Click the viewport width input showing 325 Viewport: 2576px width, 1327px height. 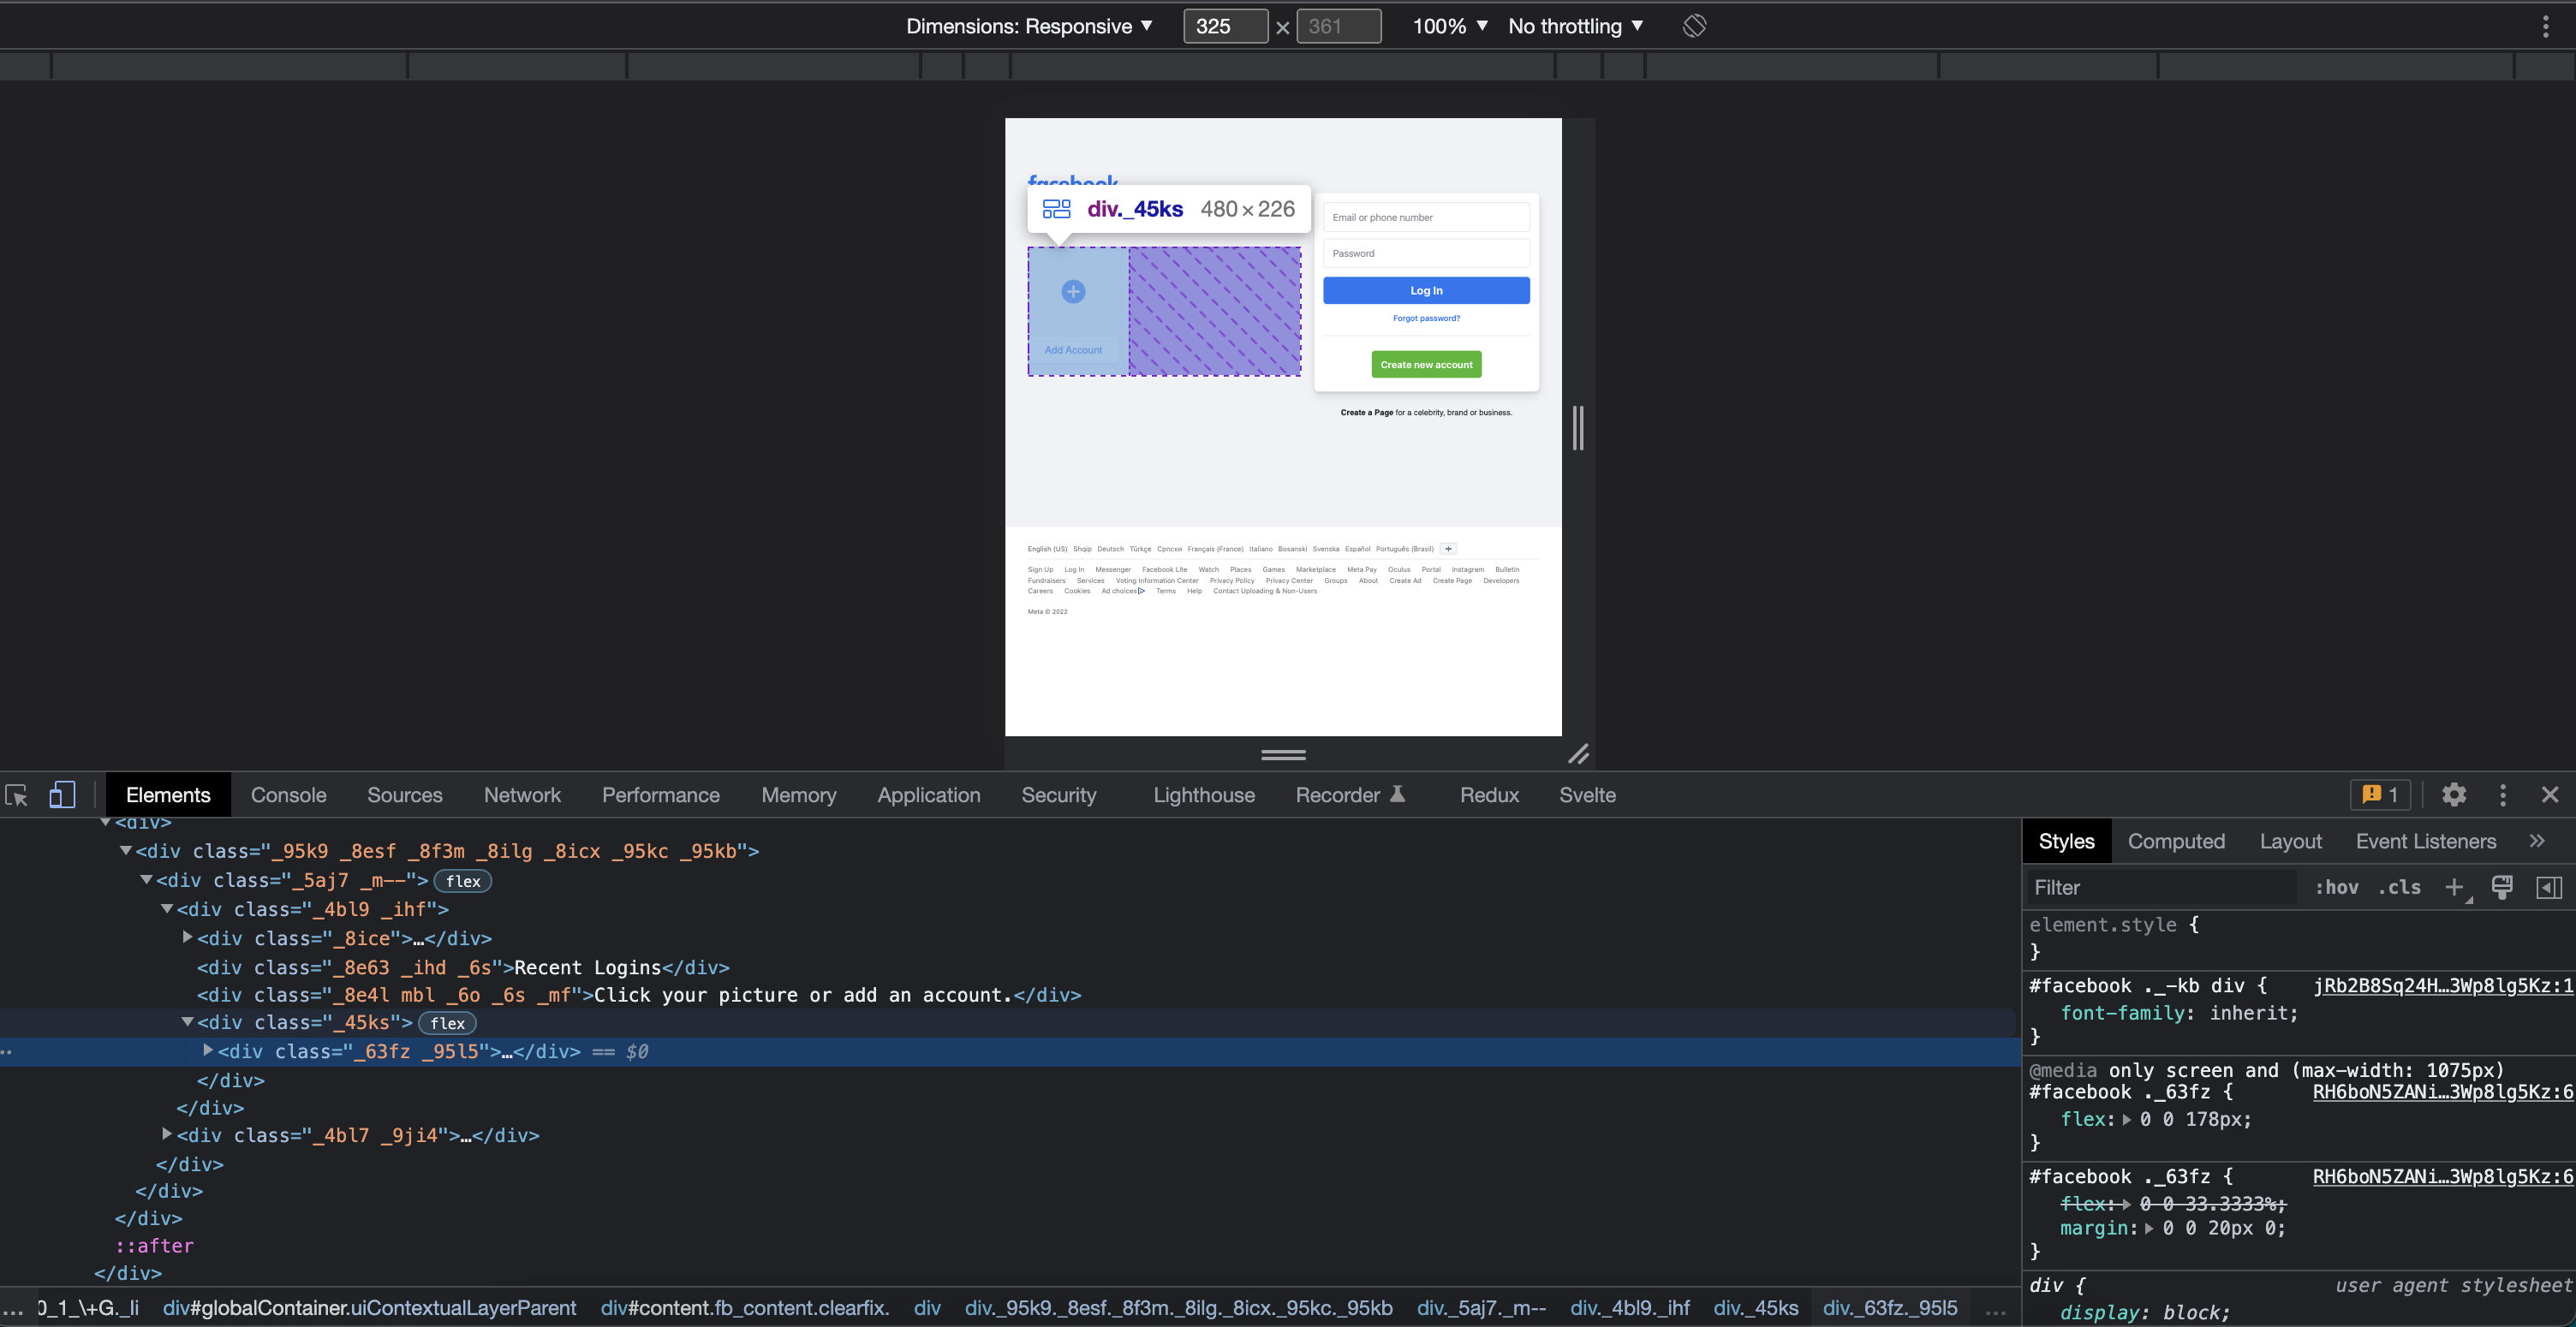click(x=1225, y=26)
